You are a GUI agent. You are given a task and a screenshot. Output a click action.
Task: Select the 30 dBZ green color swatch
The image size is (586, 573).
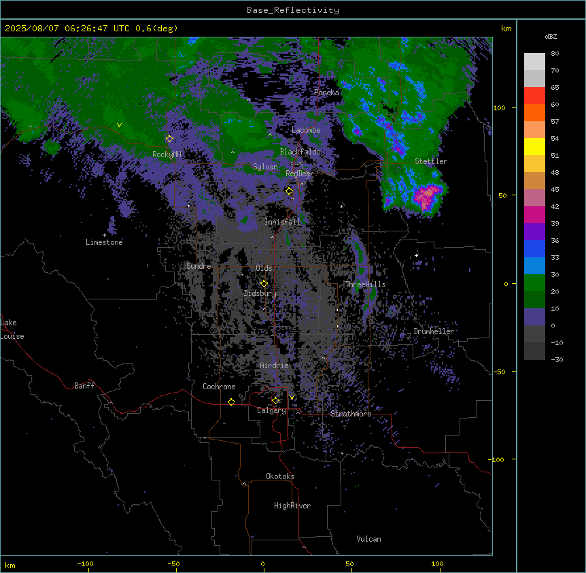534,283
